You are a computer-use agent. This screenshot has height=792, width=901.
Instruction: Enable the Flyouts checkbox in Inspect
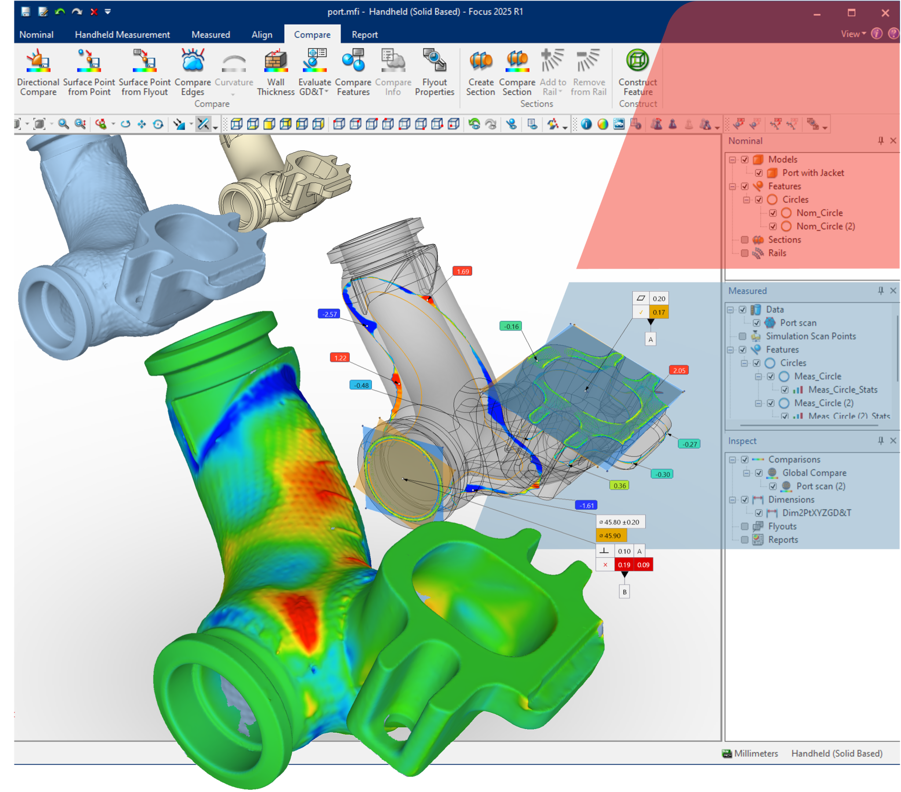pos(744,526)
